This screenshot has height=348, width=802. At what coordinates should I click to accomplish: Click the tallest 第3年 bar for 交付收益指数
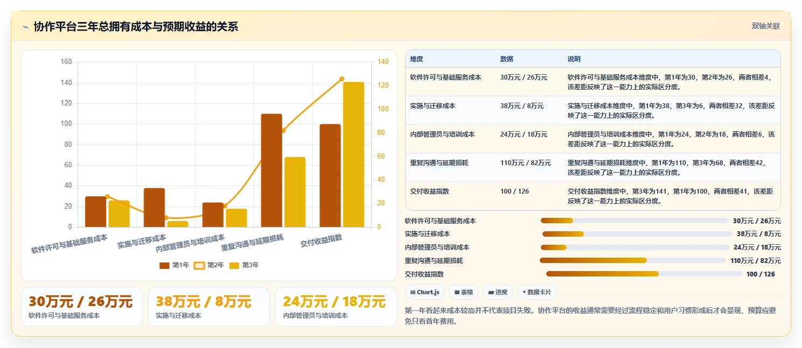[x=353, y=154]
